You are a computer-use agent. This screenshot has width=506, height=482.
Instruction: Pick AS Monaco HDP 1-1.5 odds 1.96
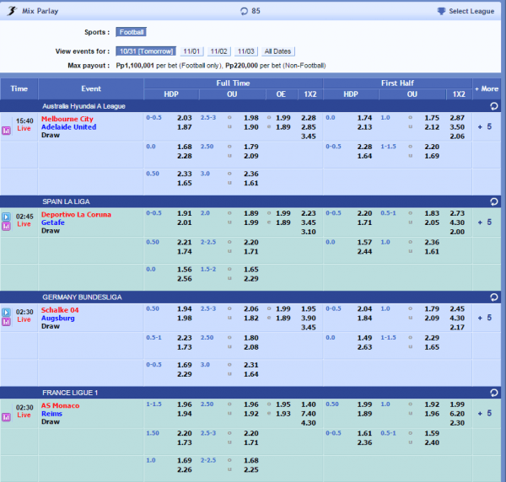(185, 404)
